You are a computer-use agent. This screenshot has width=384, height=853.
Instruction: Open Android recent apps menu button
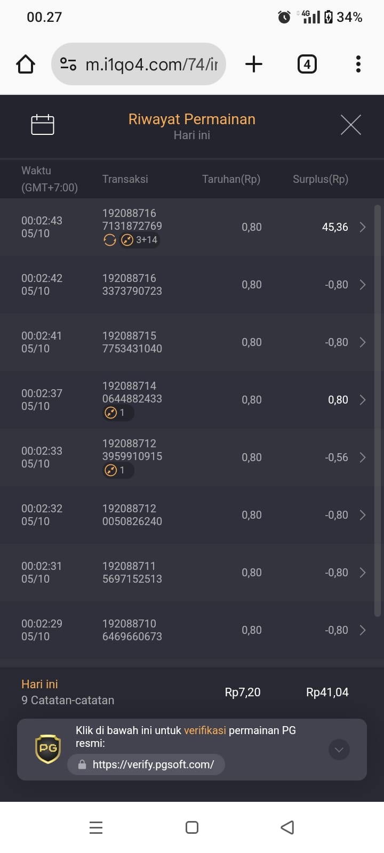tap(96, 827)
